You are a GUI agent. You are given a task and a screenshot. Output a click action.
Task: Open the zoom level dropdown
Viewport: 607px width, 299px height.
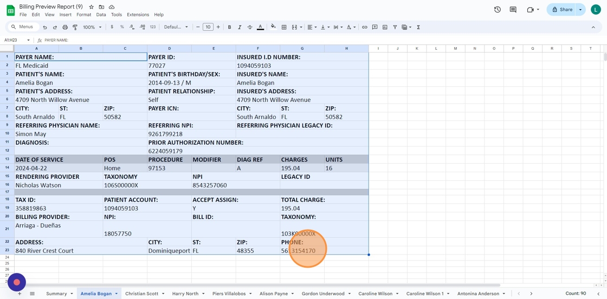[92, 27]
